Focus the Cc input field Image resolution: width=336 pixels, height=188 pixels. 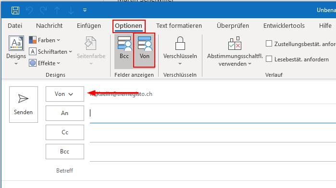coord(213,132)
